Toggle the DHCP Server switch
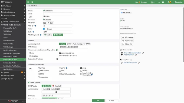Screen dimensions: 184x103 click(x=29, y=82)
